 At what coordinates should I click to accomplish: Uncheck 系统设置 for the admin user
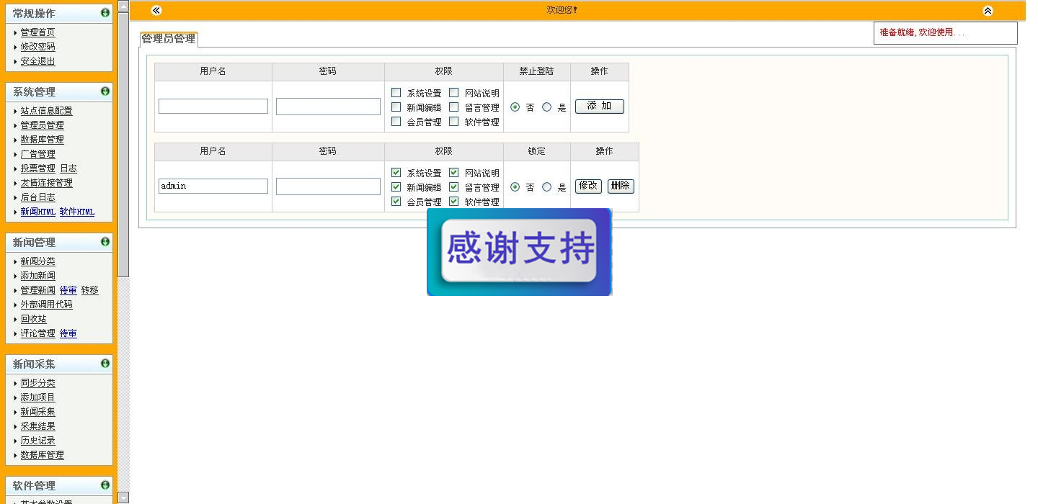396,173
